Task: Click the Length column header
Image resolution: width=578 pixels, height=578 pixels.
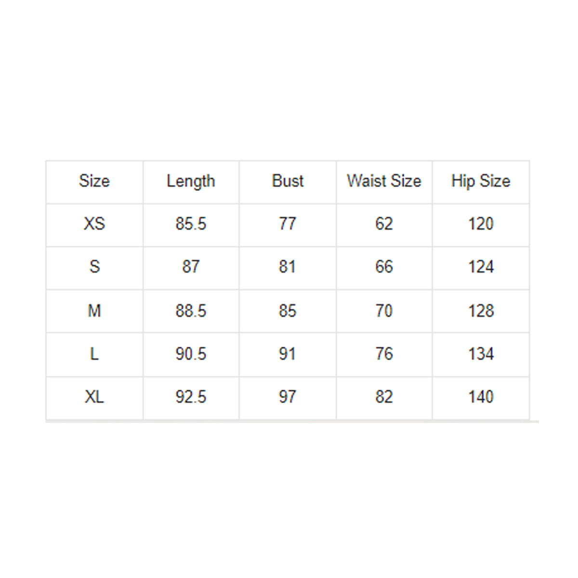Action: pos(191,181)
